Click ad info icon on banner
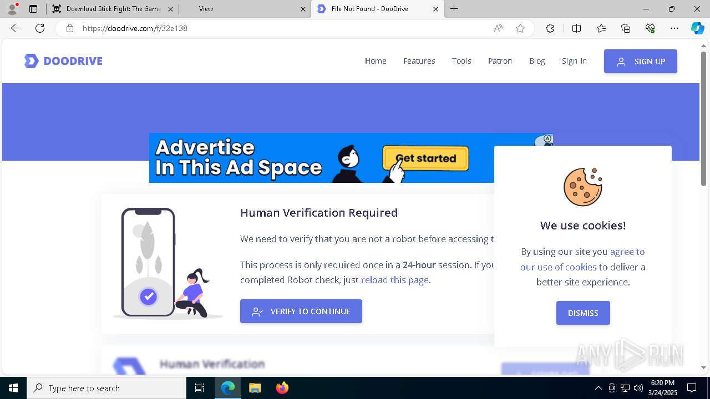 tap(547, 139)
